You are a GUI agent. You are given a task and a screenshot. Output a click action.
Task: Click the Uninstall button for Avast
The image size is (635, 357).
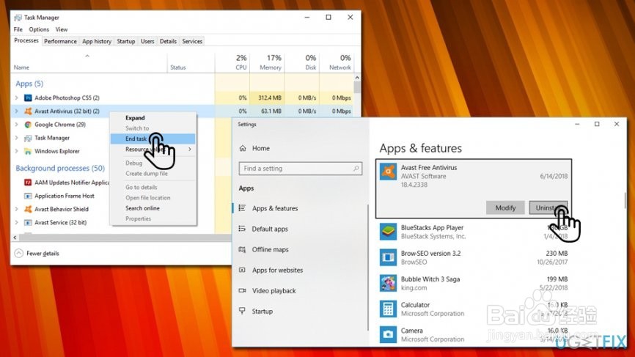pos(548,207)
